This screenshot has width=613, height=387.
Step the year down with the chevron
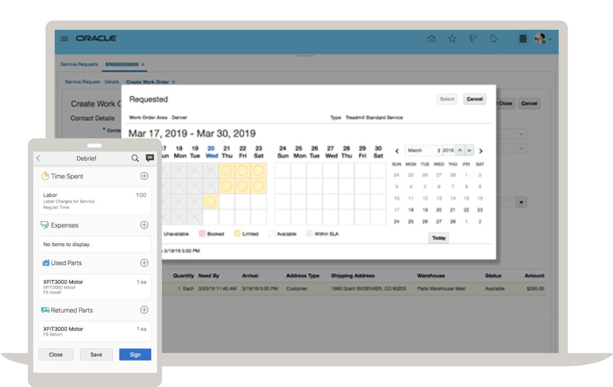469,150
